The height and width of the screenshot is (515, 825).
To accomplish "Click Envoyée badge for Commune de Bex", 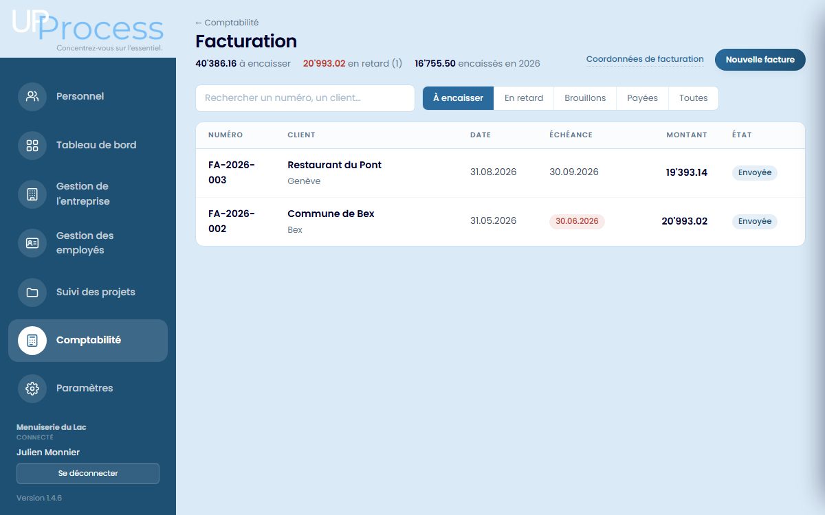I will [x=755, y=221].
